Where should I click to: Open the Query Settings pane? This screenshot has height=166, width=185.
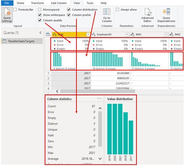[x=7, y=15]
